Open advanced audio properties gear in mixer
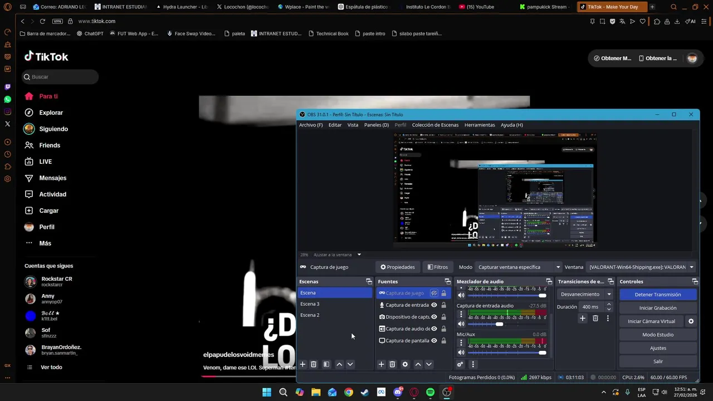 (x=460, y=364)
